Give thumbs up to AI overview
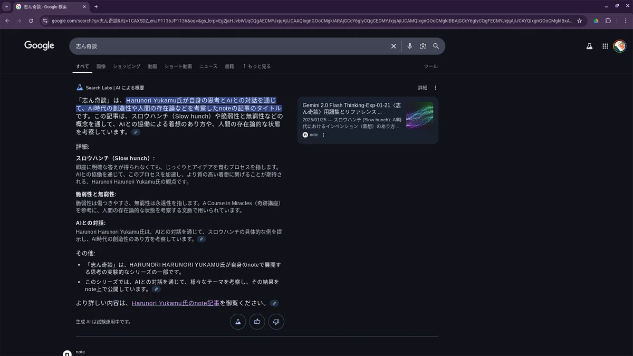This screenshot has width=633, height=356. [257, 321]
